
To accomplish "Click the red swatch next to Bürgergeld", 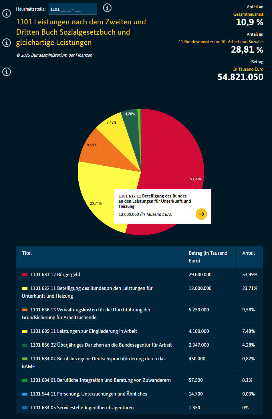I will click(25, 275).
